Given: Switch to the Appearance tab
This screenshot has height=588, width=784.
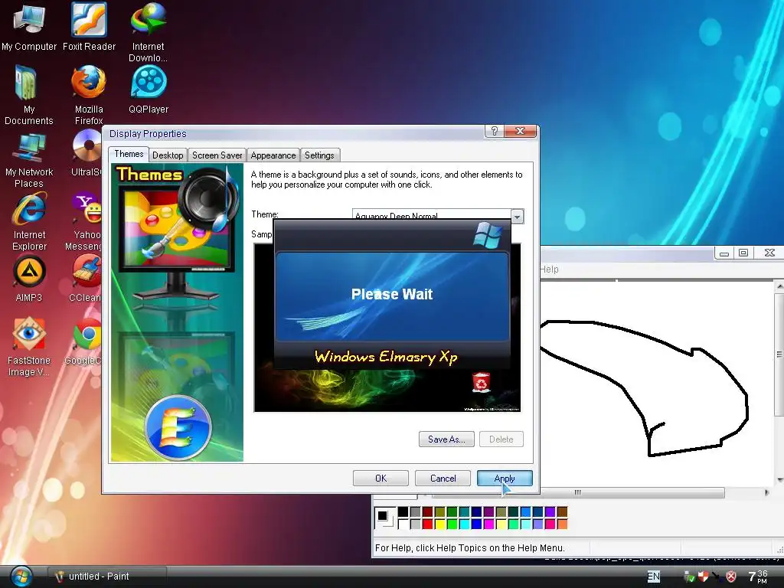Looking at the screenshot, I should (273, 155).
